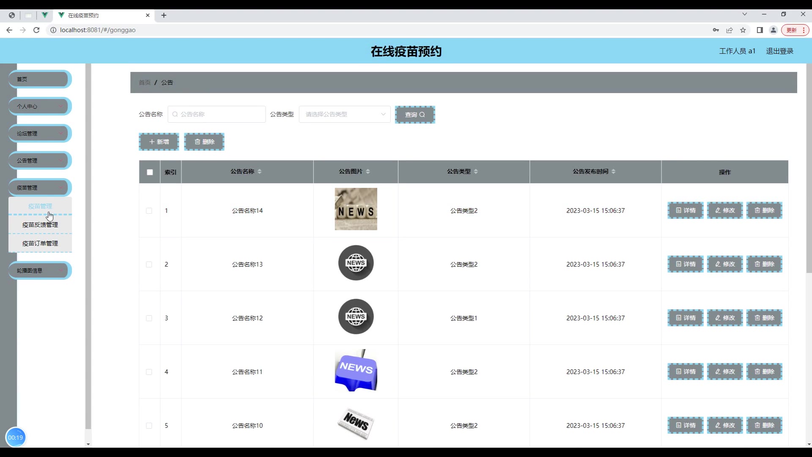Click the 00:19 recording timer badge
Viewport: 812px width, 457px height.
pyautogui.click(x=16, y=438)
